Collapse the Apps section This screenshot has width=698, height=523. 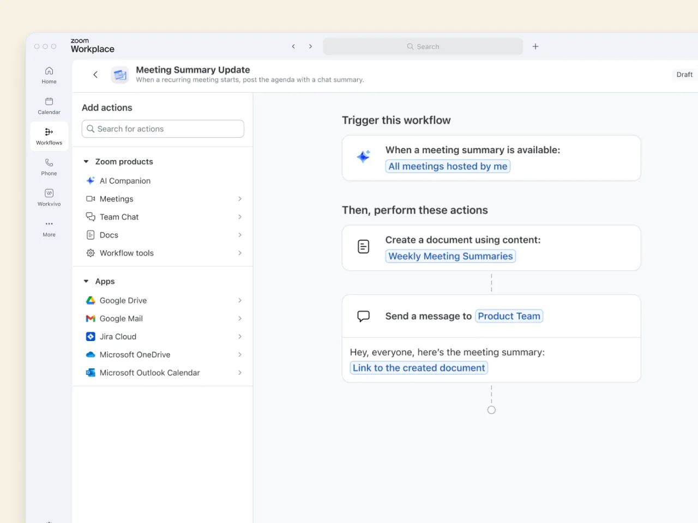pyautogui.click(x=86, y=281)
